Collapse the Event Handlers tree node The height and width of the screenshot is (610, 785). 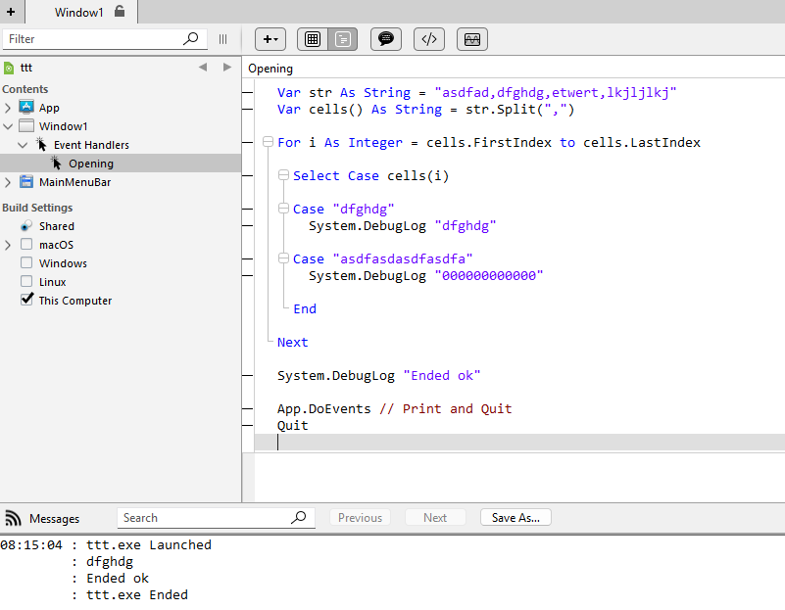(x=23, y=145)
